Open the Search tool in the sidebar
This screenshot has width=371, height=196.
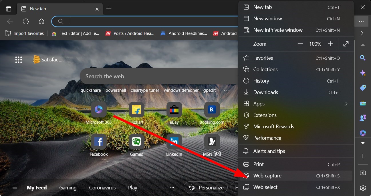pos(363,58)
